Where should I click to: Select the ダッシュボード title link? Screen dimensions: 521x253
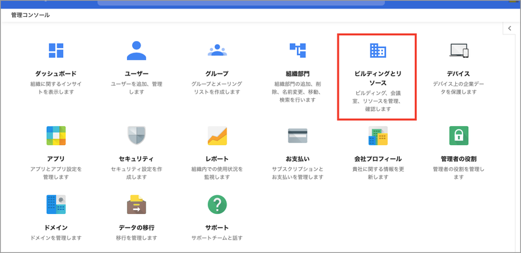[x=56, y=73]
